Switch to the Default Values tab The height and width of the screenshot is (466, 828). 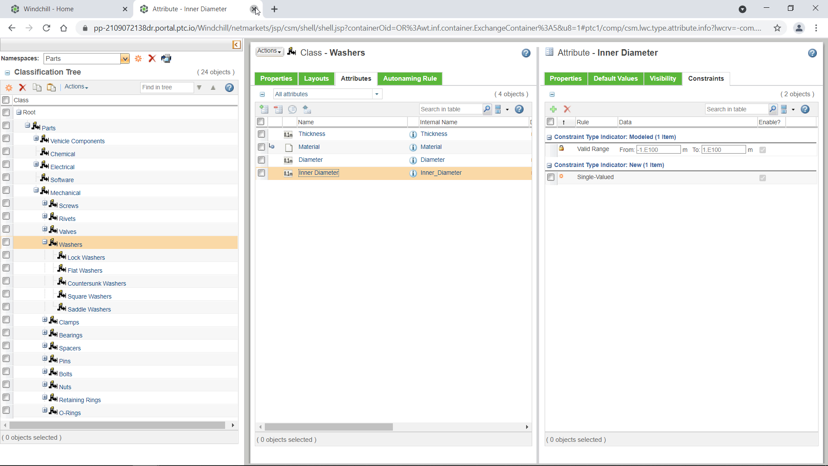(x=615, y=79)
